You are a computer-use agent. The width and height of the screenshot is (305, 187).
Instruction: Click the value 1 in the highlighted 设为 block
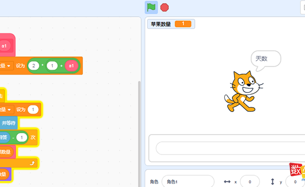tap(33, 109)
